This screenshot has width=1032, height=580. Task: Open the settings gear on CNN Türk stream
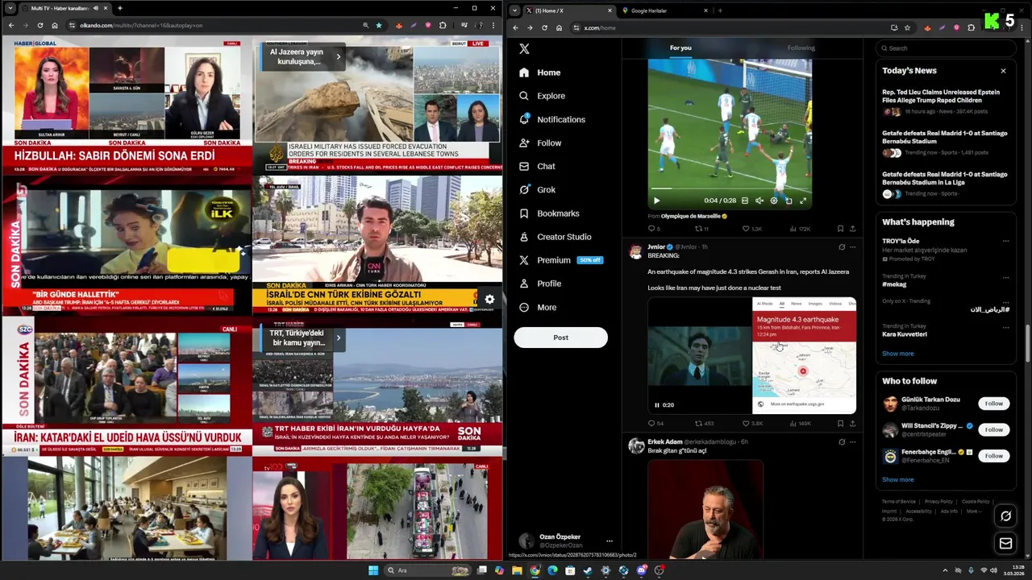pyautogui.click(x=489, y=299)
